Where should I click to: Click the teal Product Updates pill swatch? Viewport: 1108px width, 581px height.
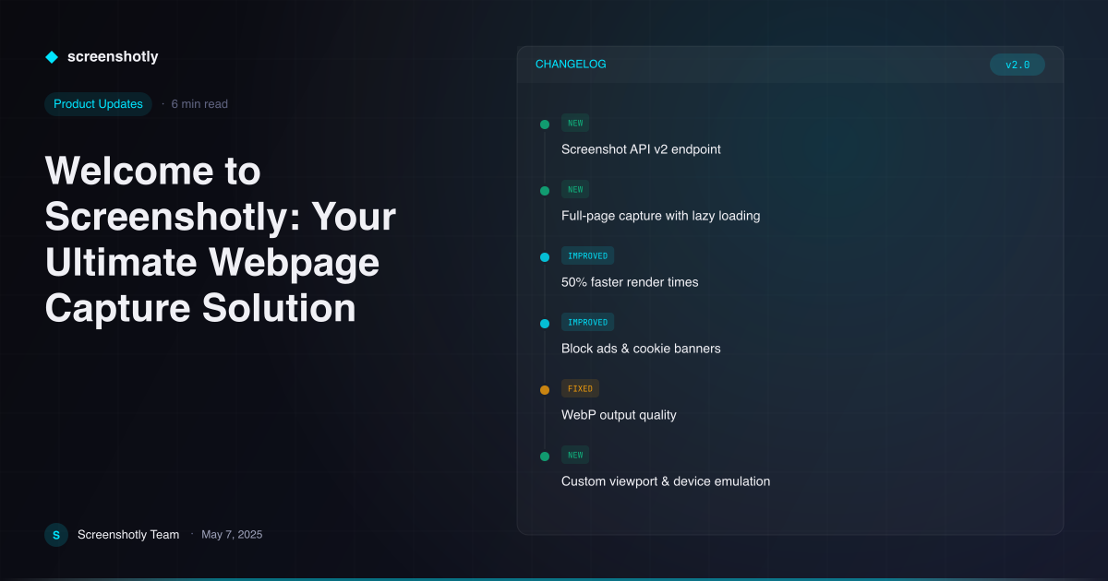98,104
